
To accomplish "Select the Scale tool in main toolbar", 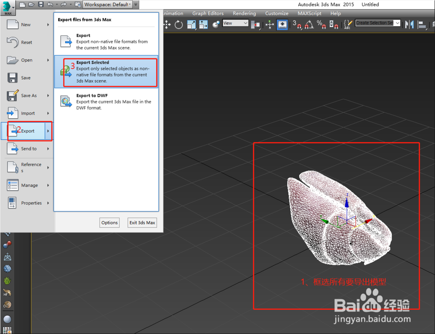I will click(x=191, y=25).
